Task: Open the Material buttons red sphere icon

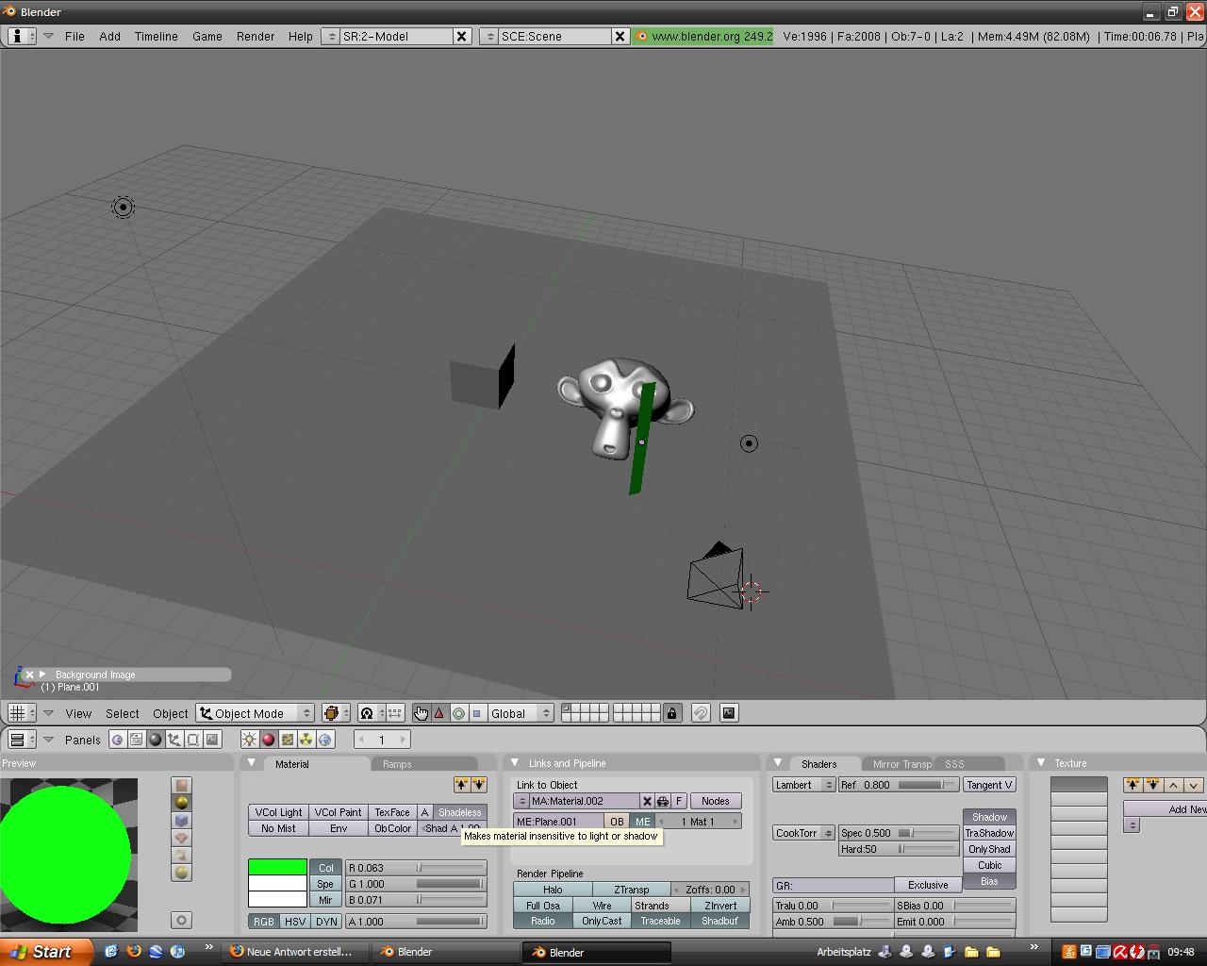Action: click(269, 740)
